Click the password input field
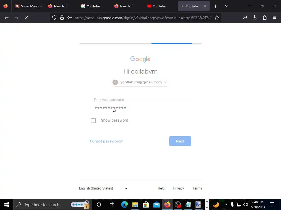The width and height of the screenshot is (281, 210). (x=140, y=107)
